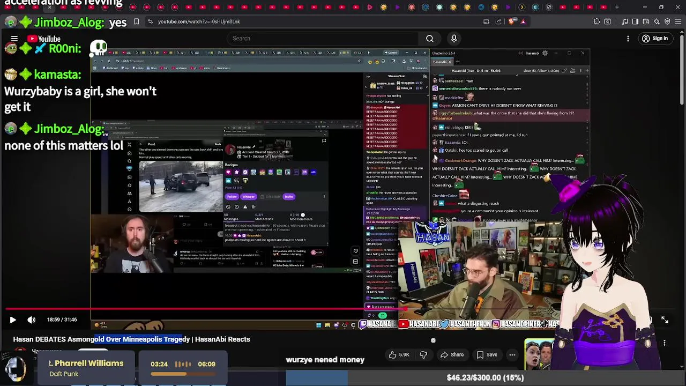The image size is (686, 386).
Task: Open Brave Playlist music note icon
Action: [625, 21]
